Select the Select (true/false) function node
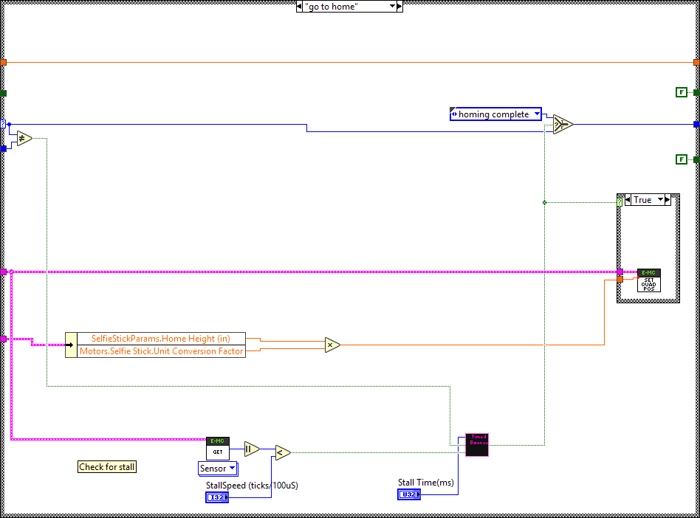This screenshot has width=700, height=518. tap(563, 124)
